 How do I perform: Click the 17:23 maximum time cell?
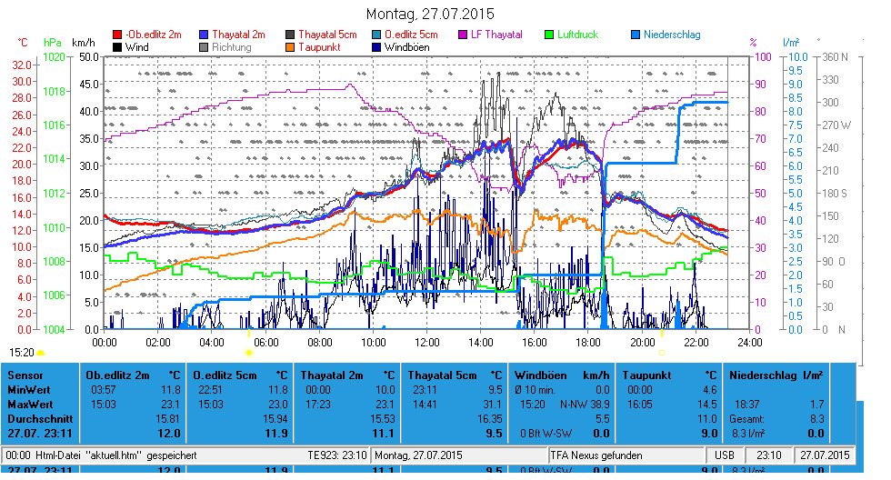click(317, 405)
